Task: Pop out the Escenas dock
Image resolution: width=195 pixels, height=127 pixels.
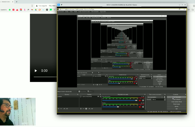Action: point(78,94)
